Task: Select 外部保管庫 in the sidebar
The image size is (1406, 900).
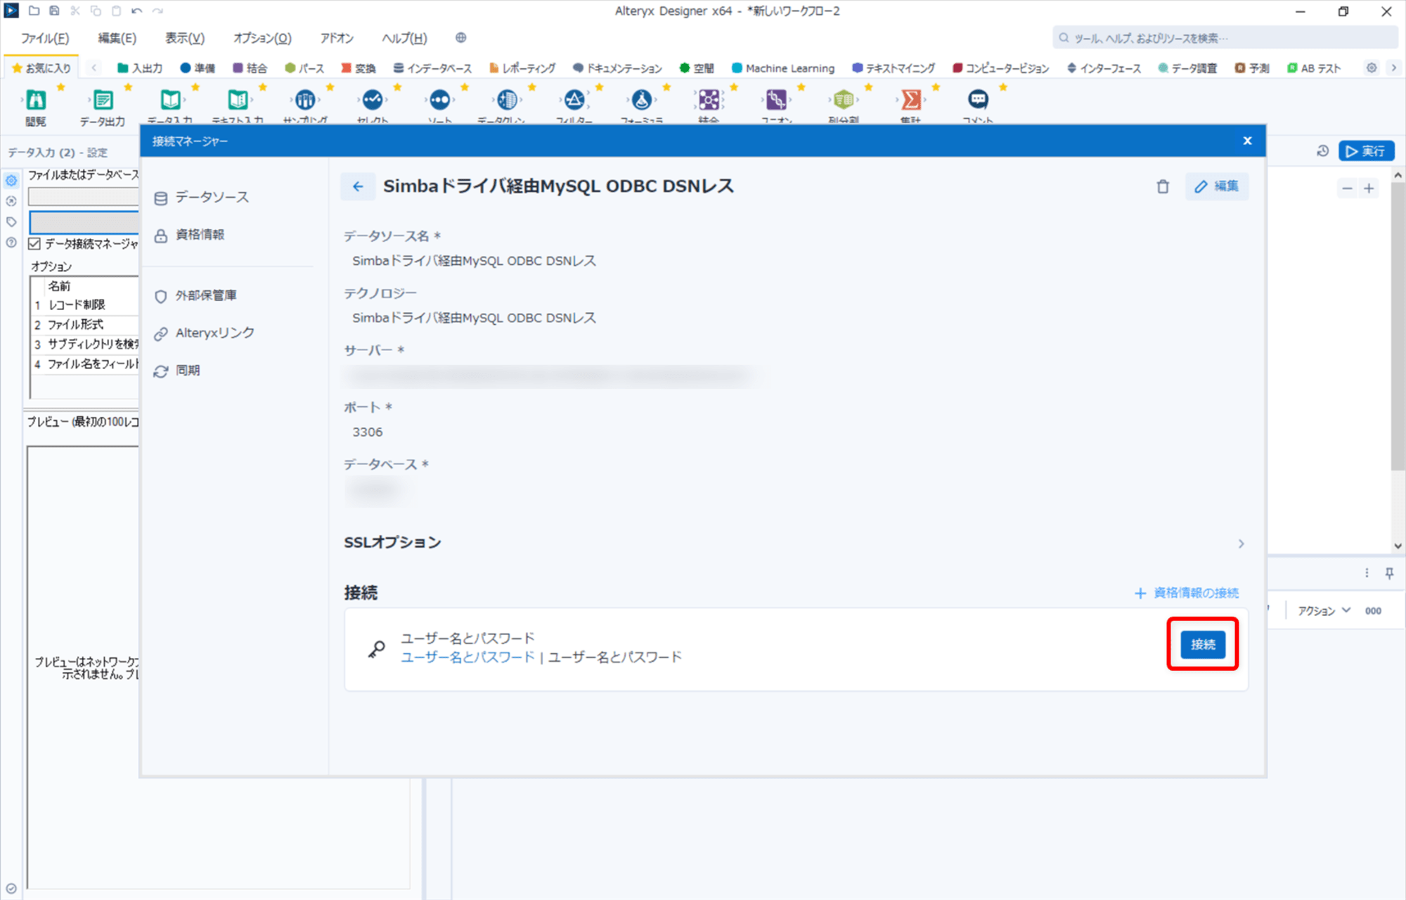Action: click(195, 296)
